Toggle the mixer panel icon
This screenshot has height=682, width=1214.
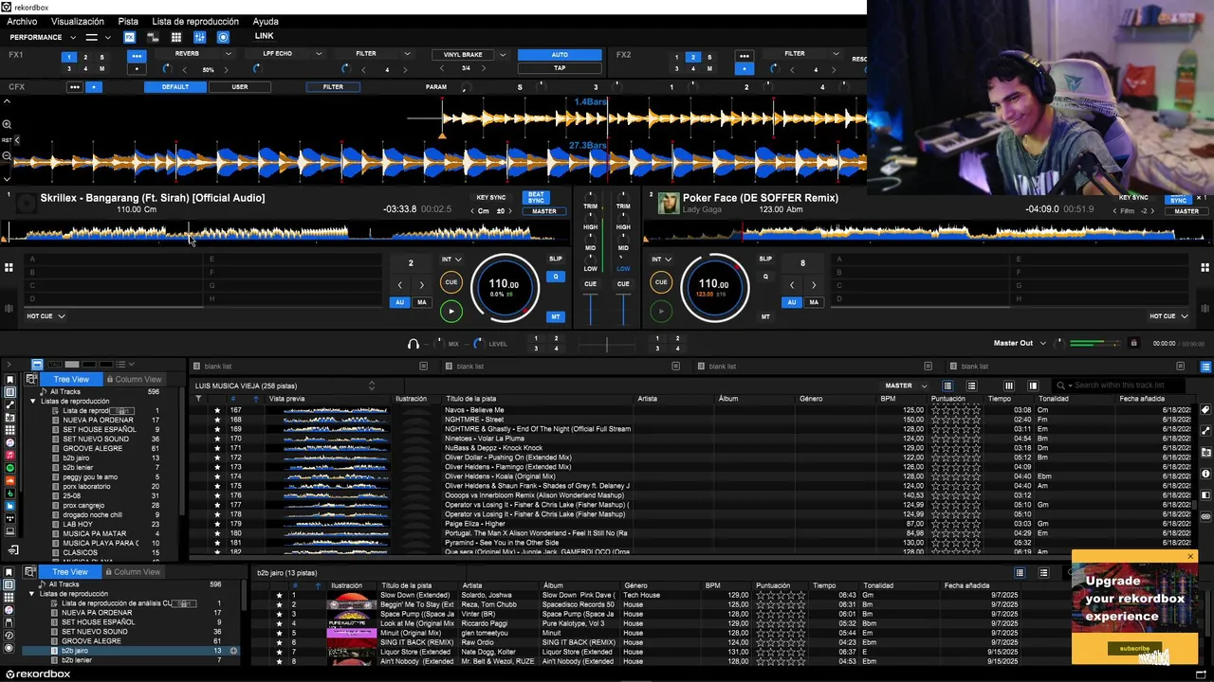pyautogui.click(x=199, y=37)
